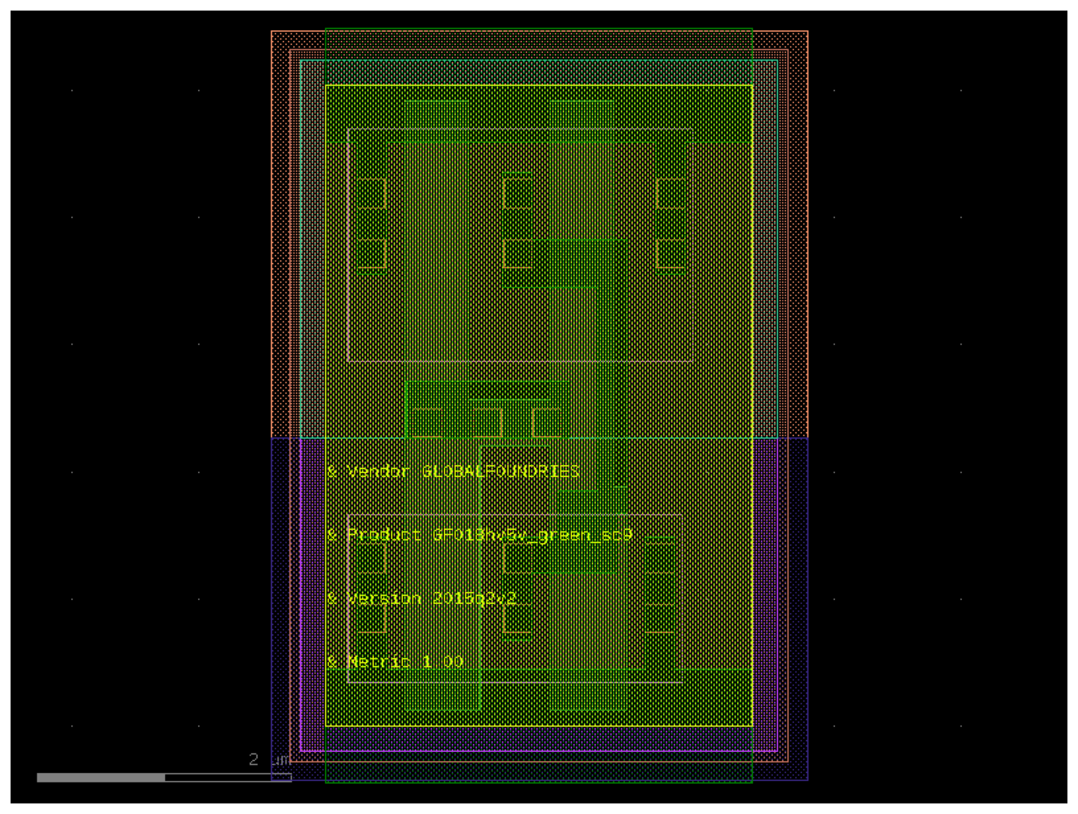Viewport: 1078px width, 814px height.
Task: Select the "& Product GF018hv5v_green_sc9" text label
Action: 479,535
